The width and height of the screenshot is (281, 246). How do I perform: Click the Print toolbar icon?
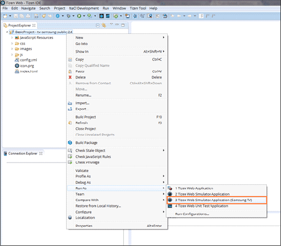(28, 16)
